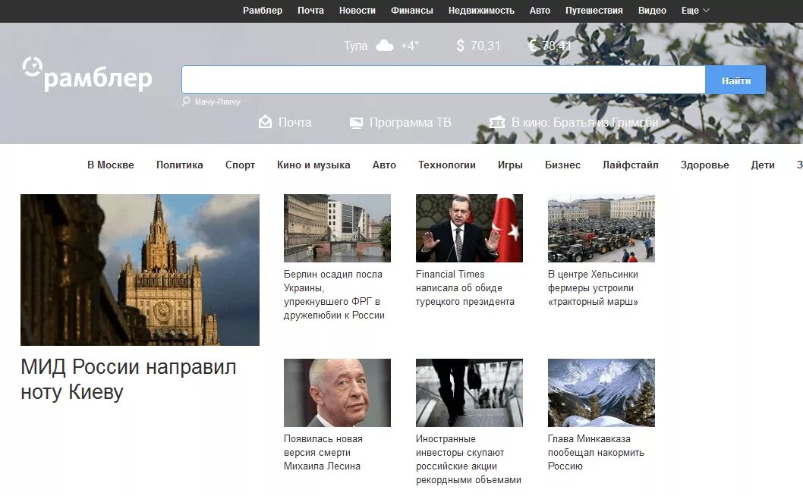The height and width of the screenshot is (496, 803).
Task: Open the escalator photo thumbnail
Action: (469, 393)
